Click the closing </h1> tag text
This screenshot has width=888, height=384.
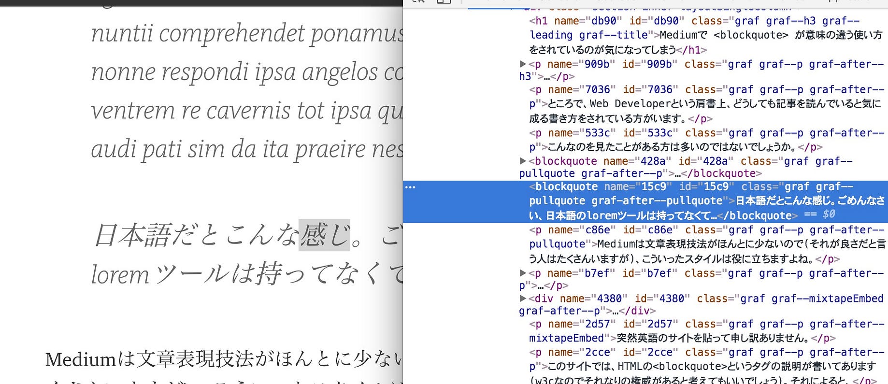pyautogui.click(x=691, y=50)
